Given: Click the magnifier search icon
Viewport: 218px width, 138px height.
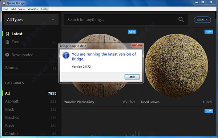Looking at the screenshot, I should tap(181, 20).
